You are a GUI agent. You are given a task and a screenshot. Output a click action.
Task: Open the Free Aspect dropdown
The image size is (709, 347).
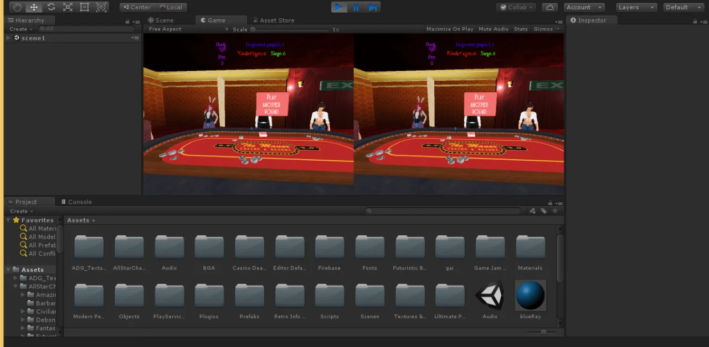[188, 29]
